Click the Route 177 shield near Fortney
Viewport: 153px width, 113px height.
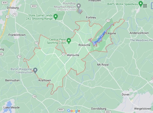tap(108, 20)
